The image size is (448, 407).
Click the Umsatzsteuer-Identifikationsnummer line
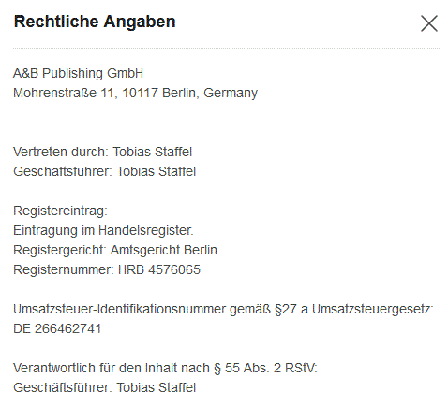(x=223, y=310)
